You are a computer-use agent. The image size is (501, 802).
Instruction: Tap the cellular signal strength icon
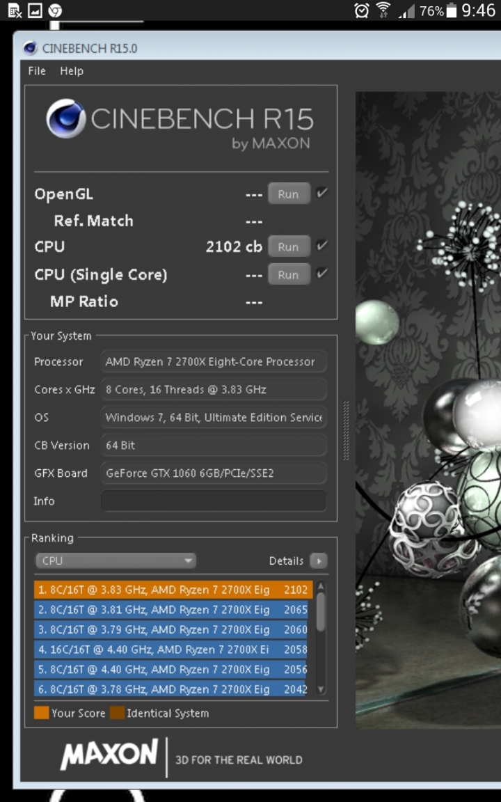click(407, 10)
